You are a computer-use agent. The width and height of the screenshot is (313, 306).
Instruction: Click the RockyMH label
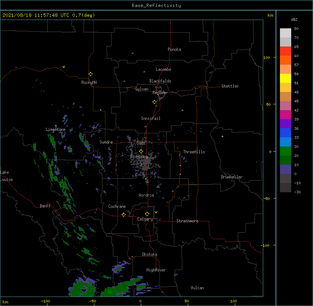tap(89, 82)
